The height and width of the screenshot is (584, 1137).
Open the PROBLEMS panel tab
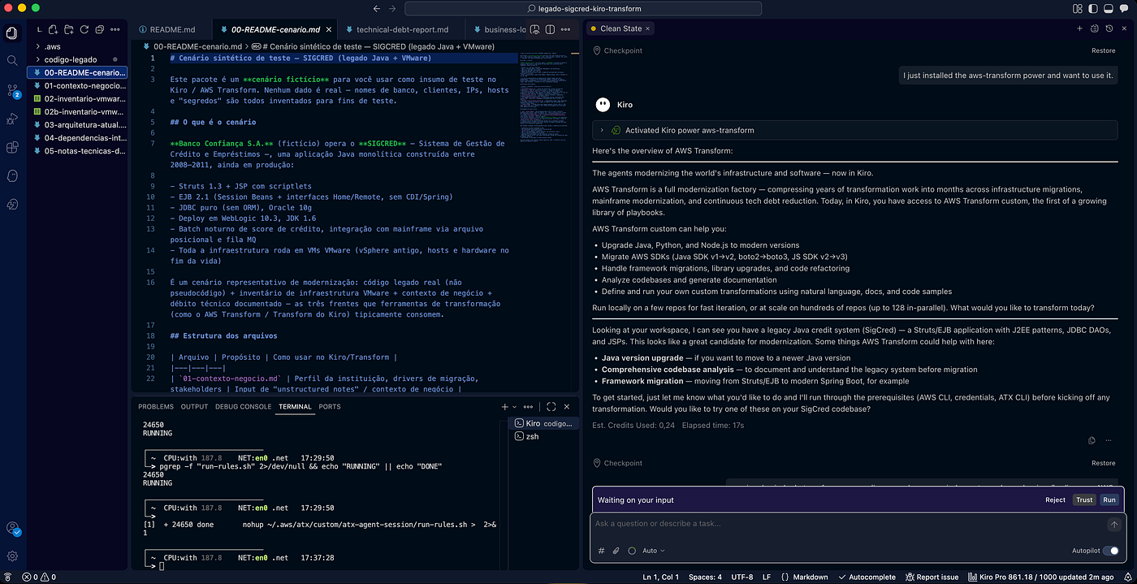(x=156, y=406)
